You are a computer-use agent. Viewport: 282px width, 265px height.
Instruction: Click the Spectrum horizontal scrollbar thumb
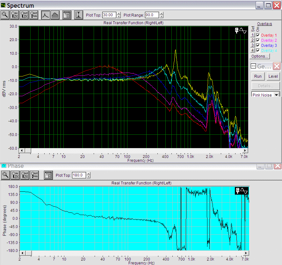(x=28, y=150)
